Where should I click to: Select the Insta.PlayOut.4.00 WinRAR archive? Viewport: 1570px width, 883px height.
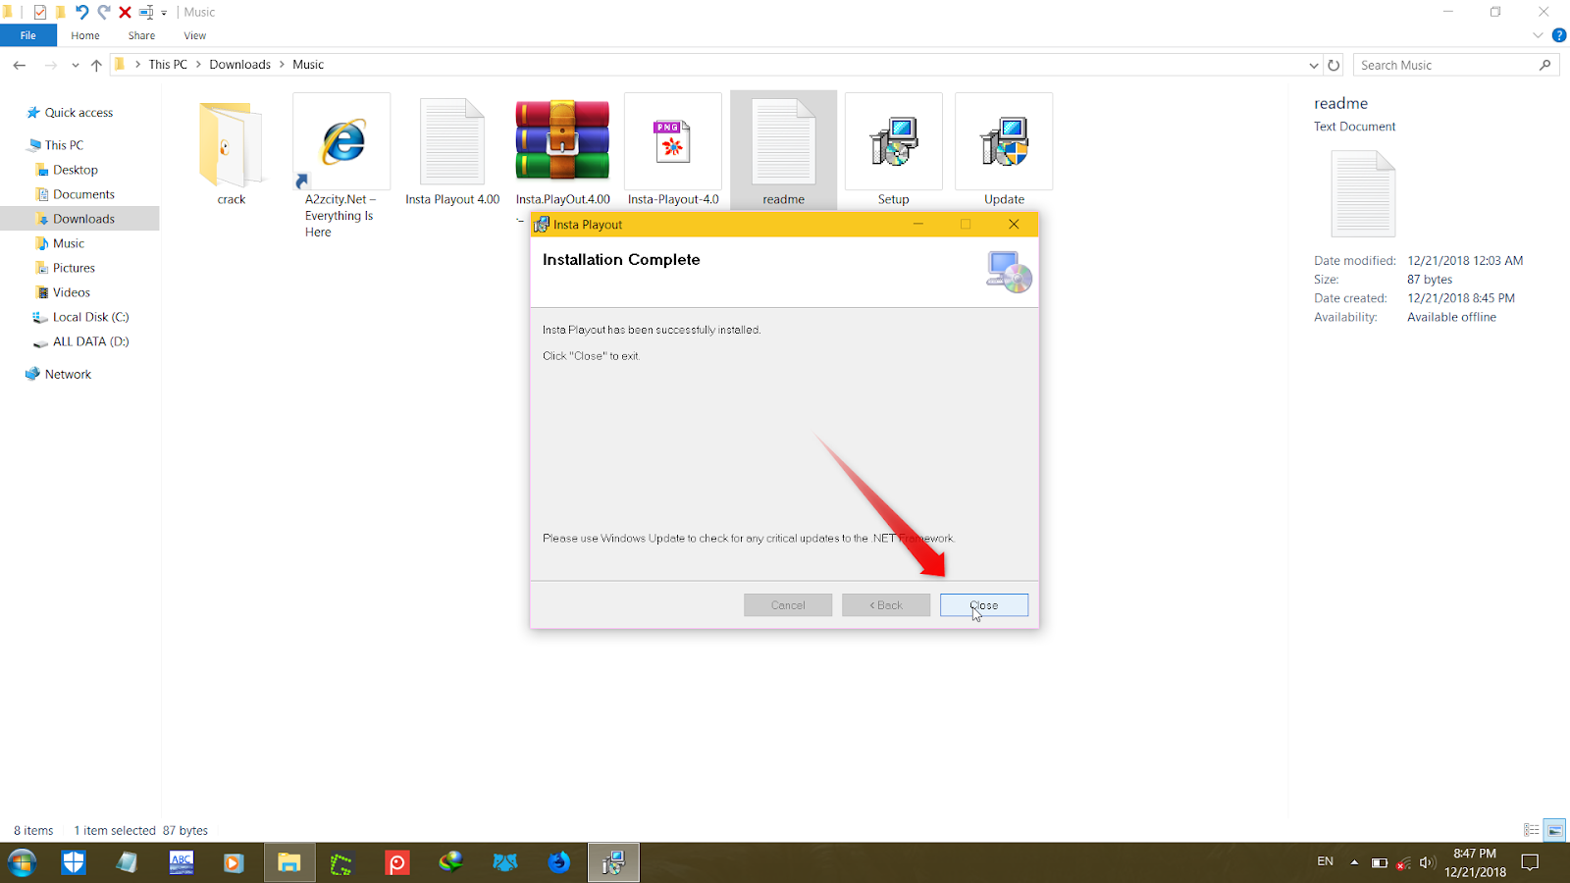click(562, 153)
